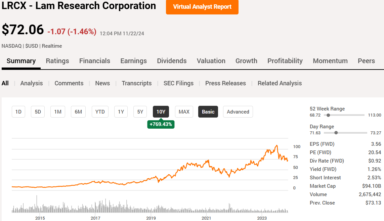Select the MAX chart range

184,112
